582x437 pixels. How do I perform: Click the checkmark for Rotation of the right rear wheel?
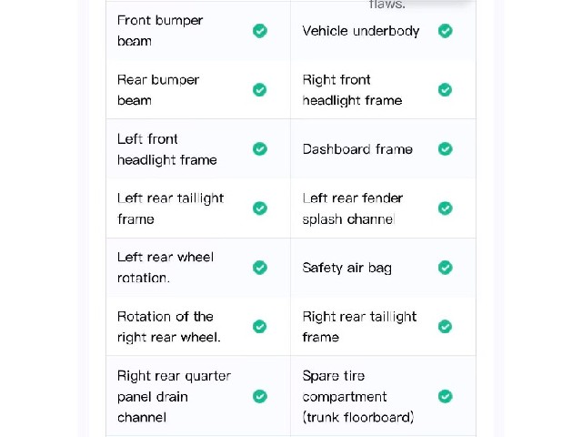tap(260, 327)
